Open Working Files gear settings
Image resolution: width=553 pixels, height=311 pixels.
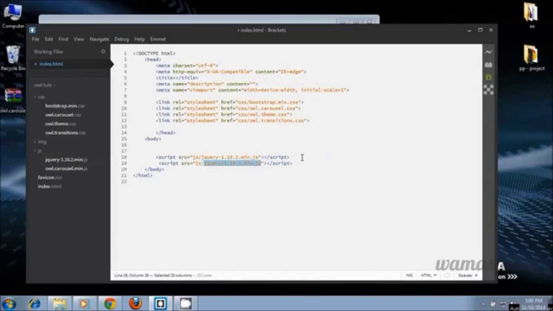point(103,51)
